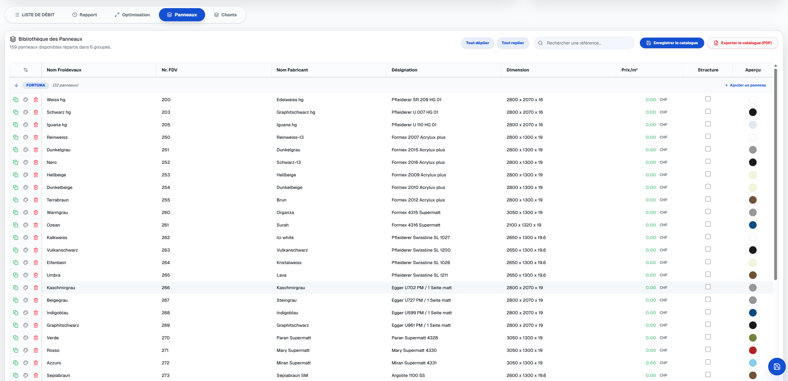Tick Structure checkbox for Terrabraun
Screen dimensions: 788x381
pos(708,199)
